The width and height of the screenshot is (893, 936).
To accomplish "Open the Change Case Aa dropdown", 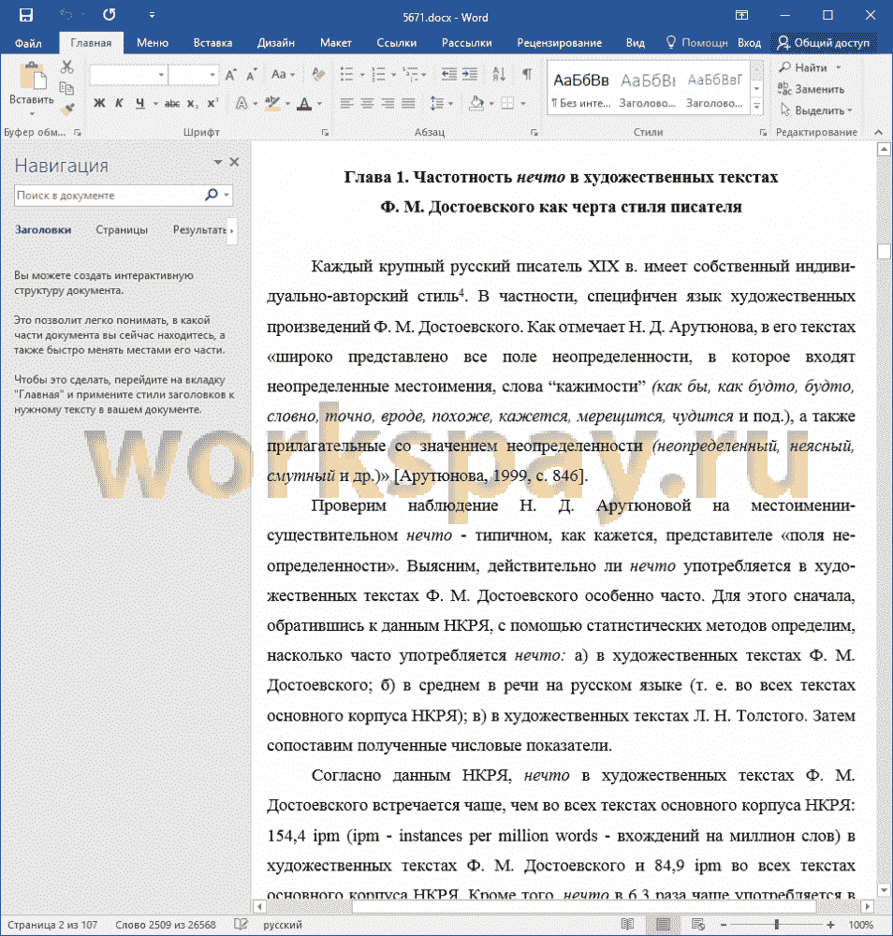I will pos(283,75).
